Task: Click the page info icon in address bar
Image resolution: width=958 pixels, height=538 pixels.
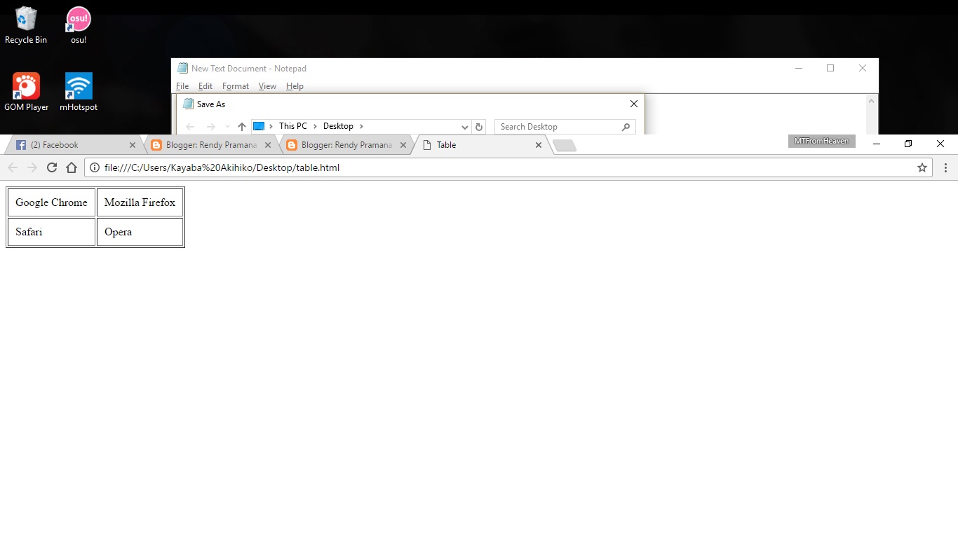Action: (x=93, y=167)
